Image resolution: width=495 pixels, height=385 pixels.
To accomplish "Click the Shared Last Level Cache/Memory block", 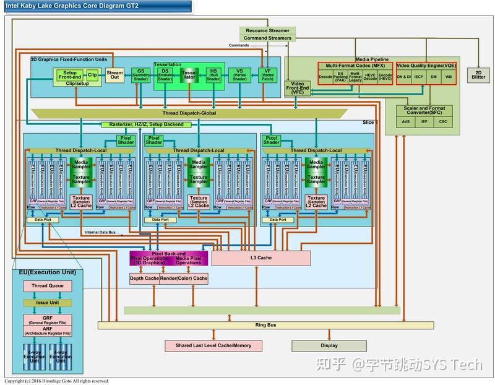I will tap(213, 345).
